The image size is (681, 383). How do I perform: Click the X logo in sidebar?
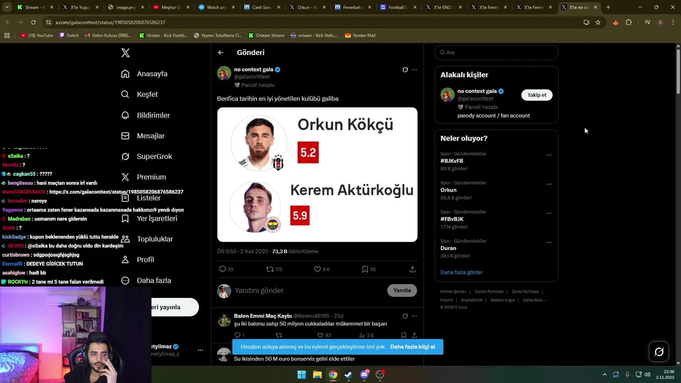[x=126, y=53]
